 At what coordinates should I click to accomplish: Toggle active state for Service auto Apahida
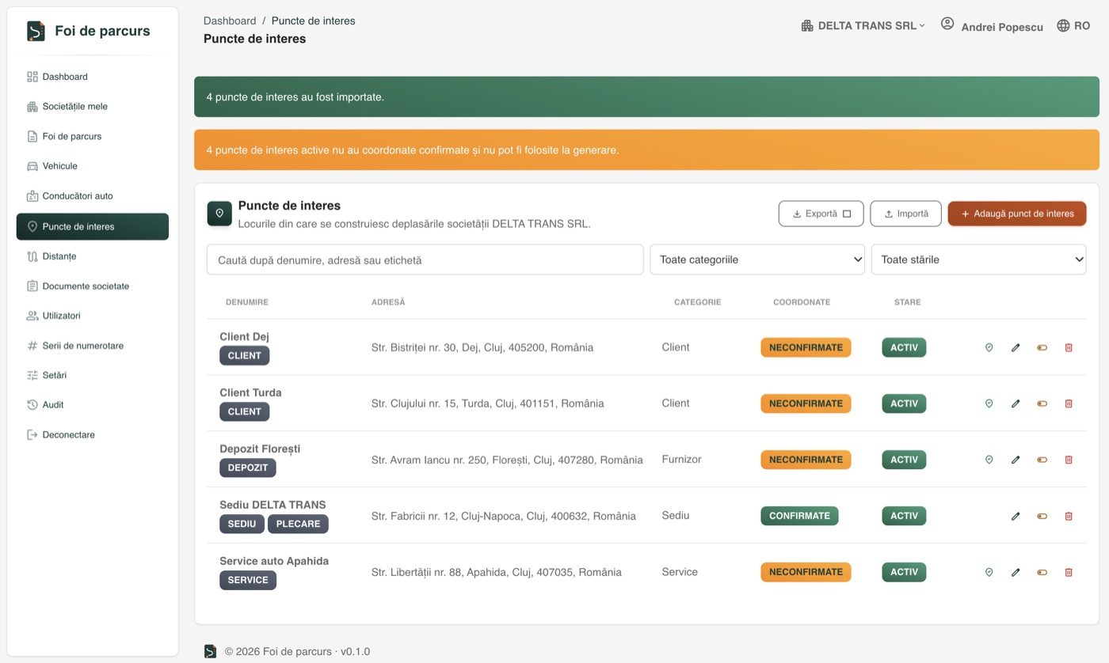coord(1042,572)
